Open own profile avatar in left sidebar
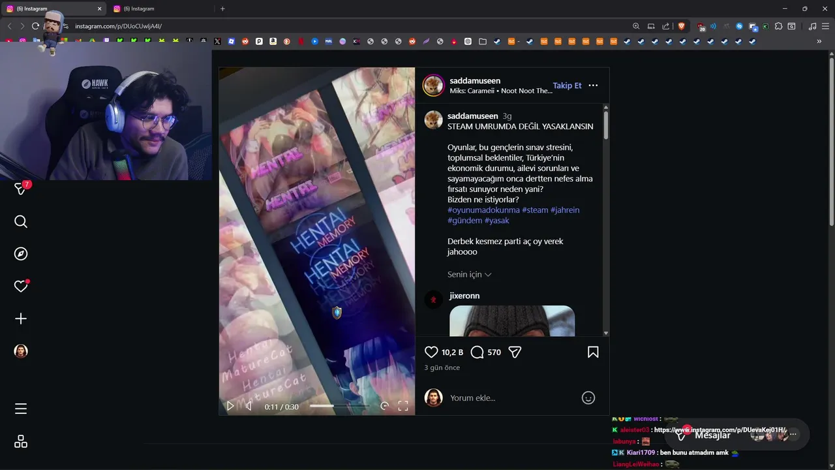The image size is (835, 470). point(21,351)
